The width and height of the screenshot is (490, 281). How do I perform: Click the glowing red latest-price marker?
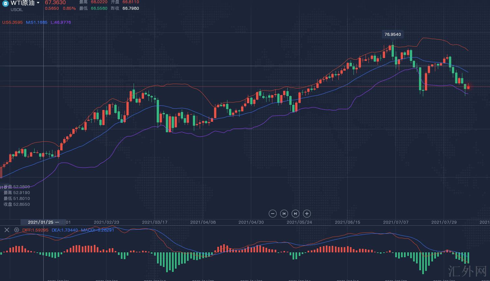468,87
